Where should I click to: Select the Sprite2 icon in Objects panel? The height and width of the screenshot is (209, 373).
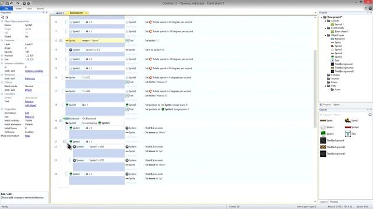[x=347, y=121]
